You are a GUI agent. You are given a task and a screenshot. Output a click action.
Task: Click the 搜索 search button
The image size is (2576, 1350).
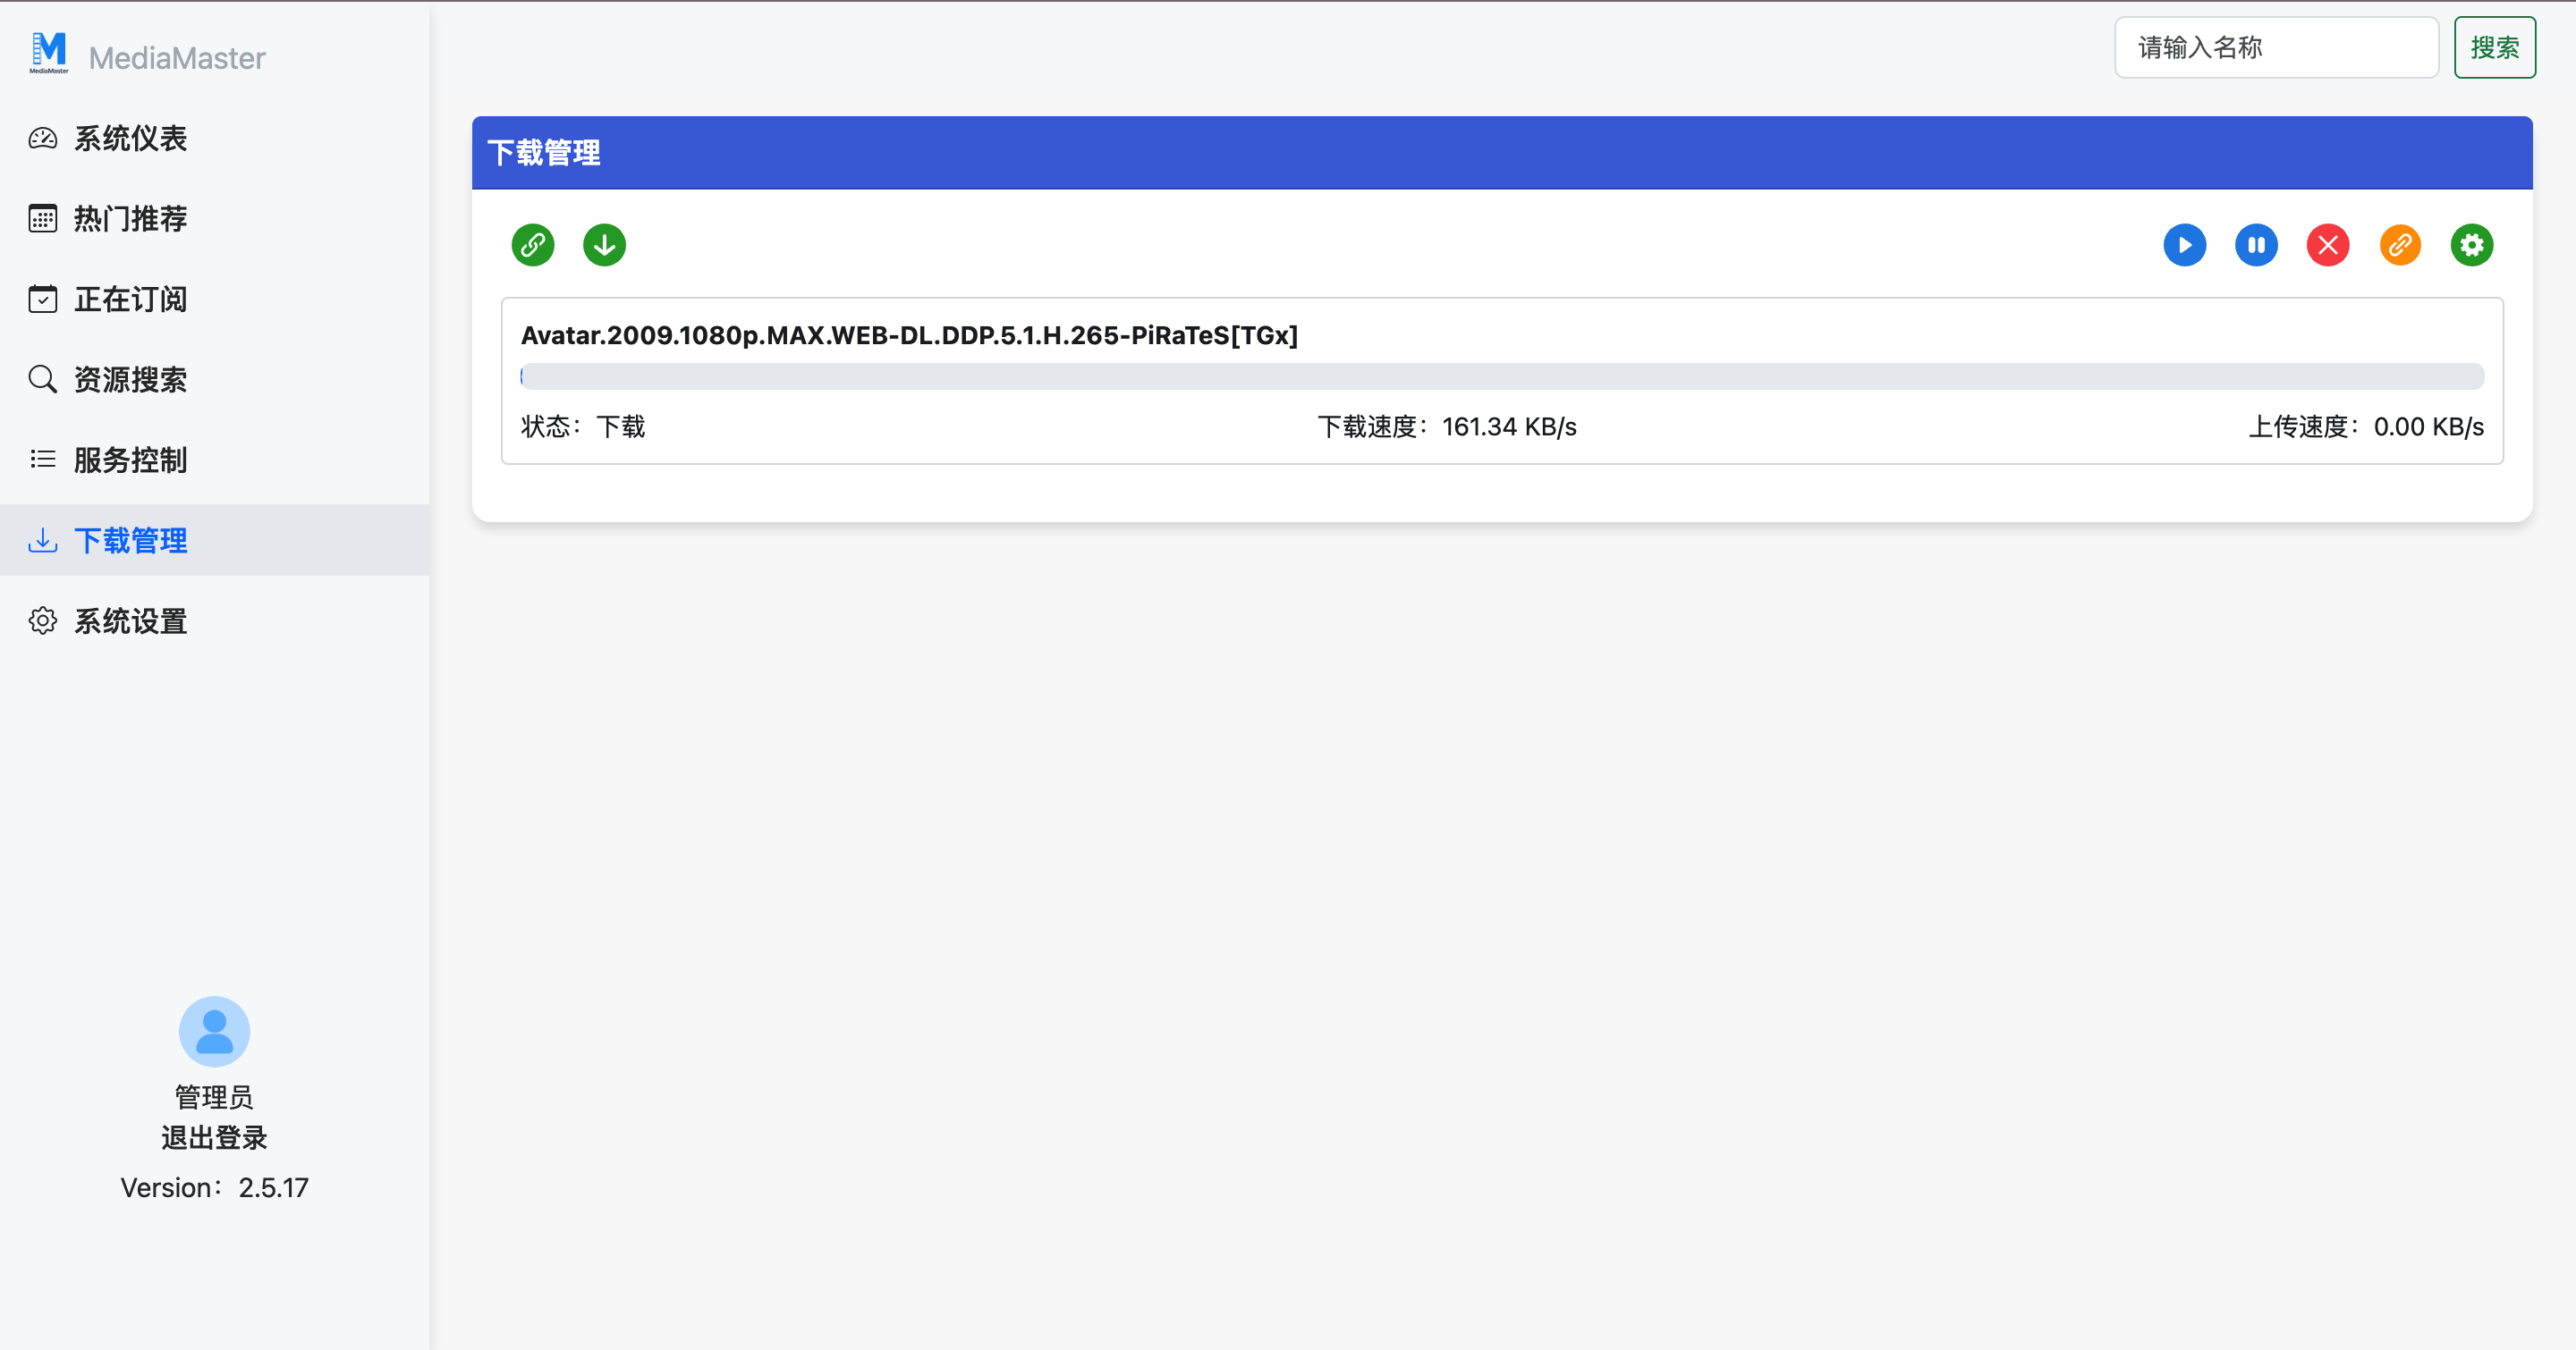pyautogui.click(x=2494, y=47)
